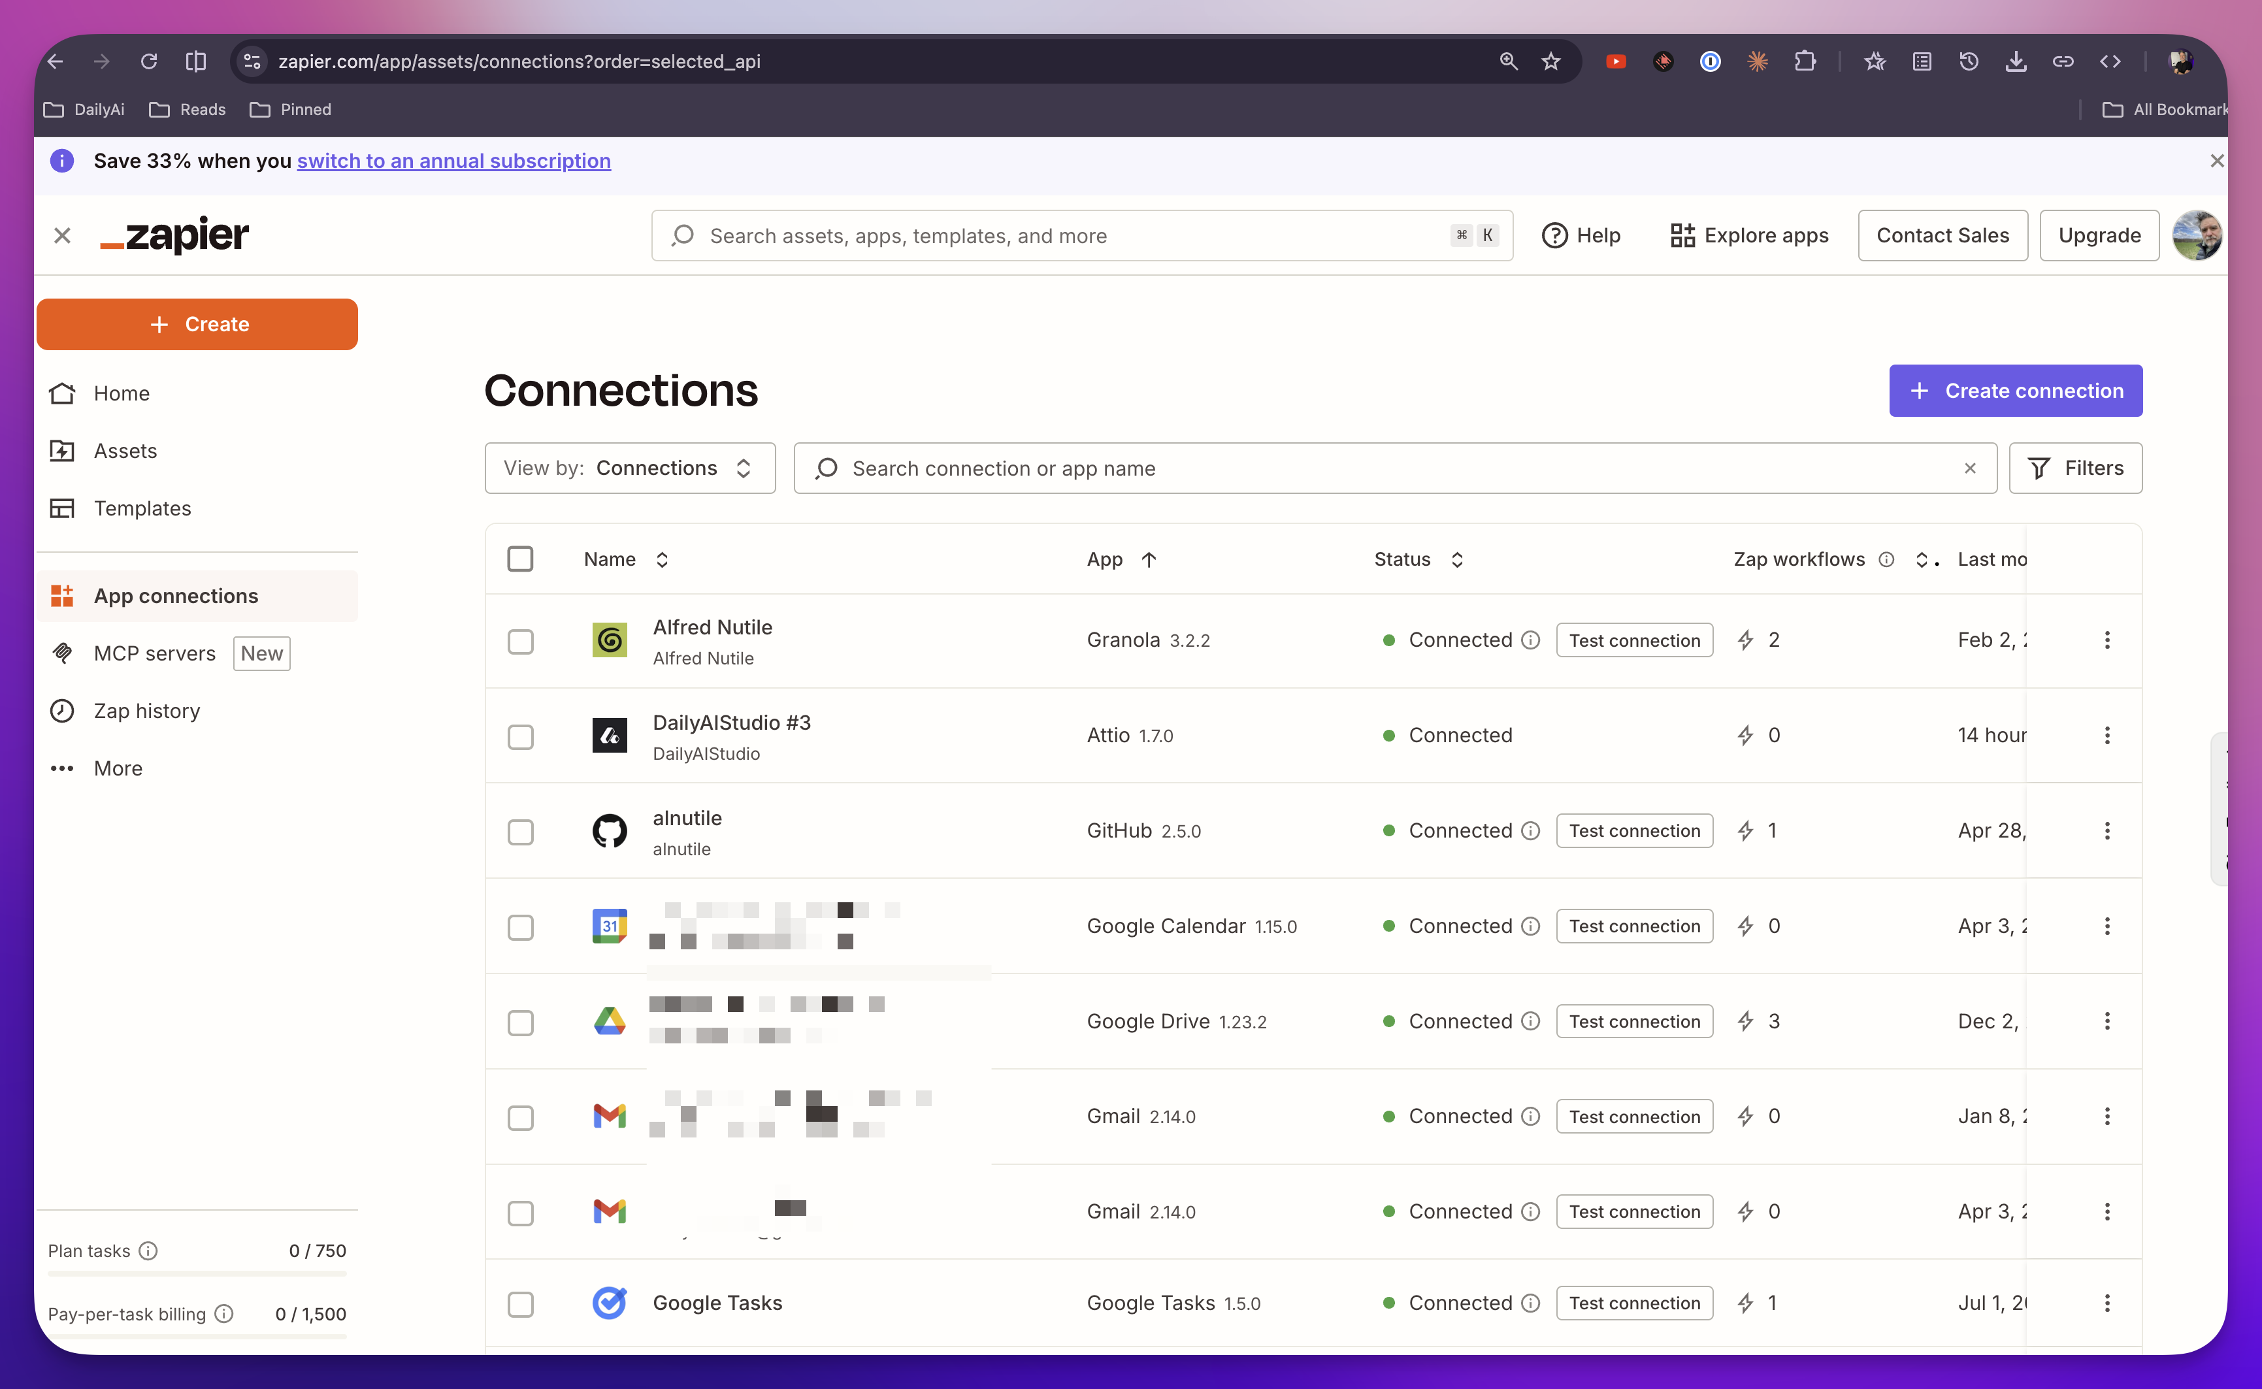Open row menu for Alfred Nutile
This screenshot has height=1389, width=2262.
coord(2108,640)
